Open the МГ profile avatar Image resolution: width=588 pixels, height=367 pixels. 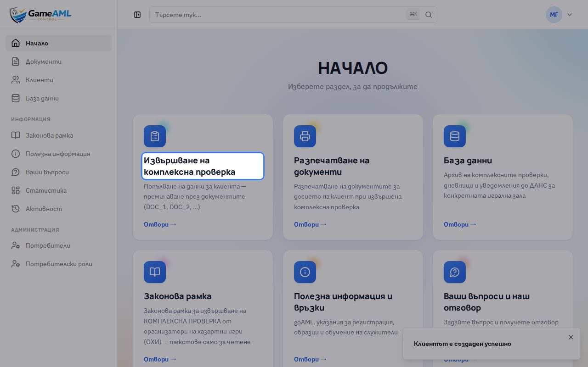click(554, 15)
